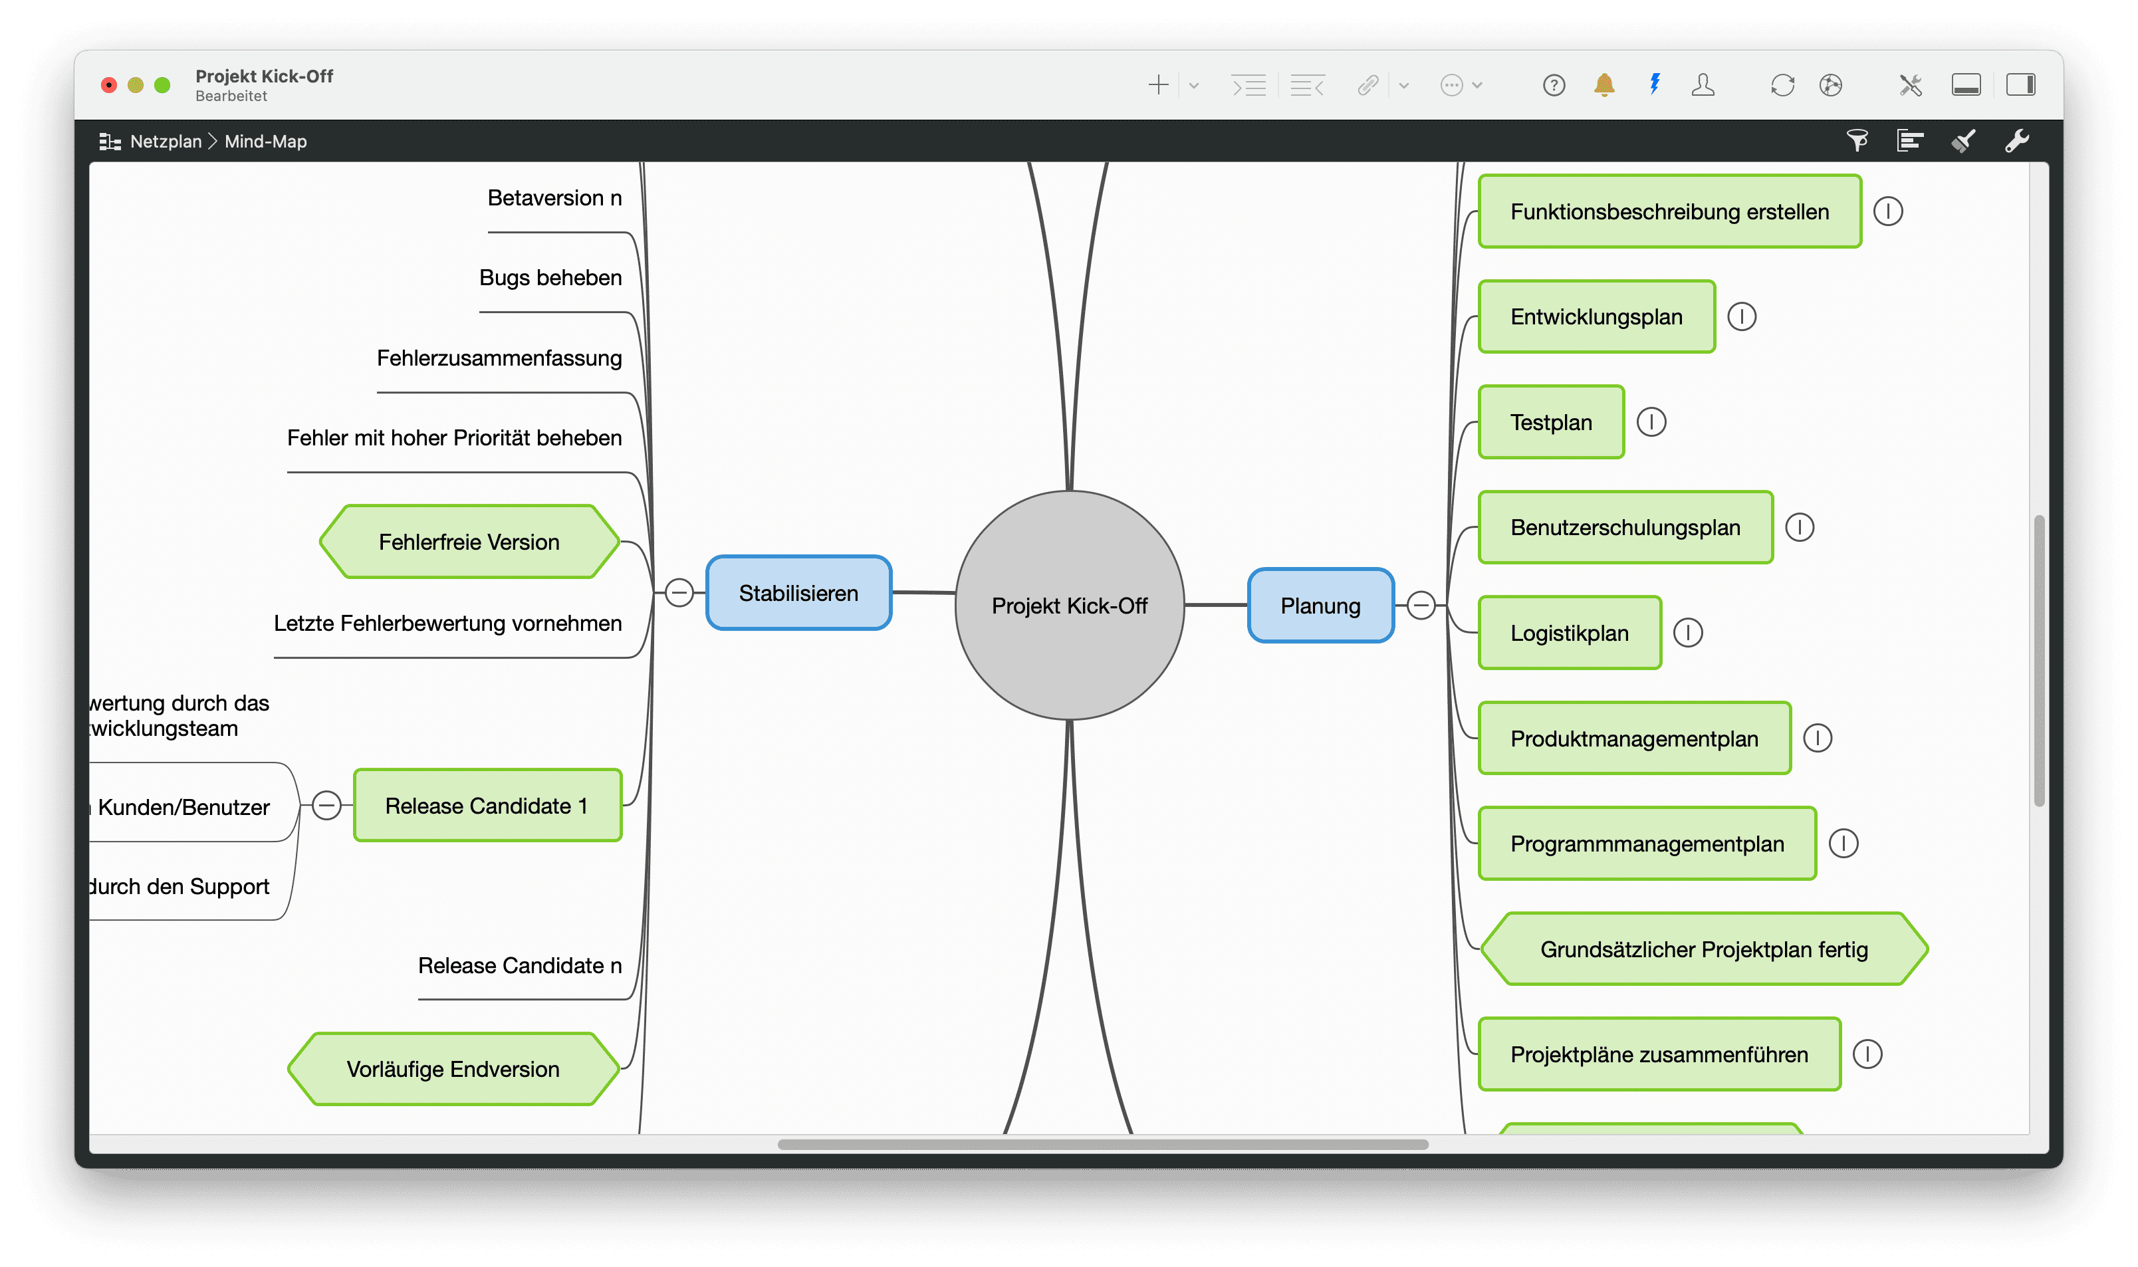The width and height of the screenshot is (2138, 1267).
Task: Click Netzplan in the breadcrumb bar
Action: [x=166, y=141]
